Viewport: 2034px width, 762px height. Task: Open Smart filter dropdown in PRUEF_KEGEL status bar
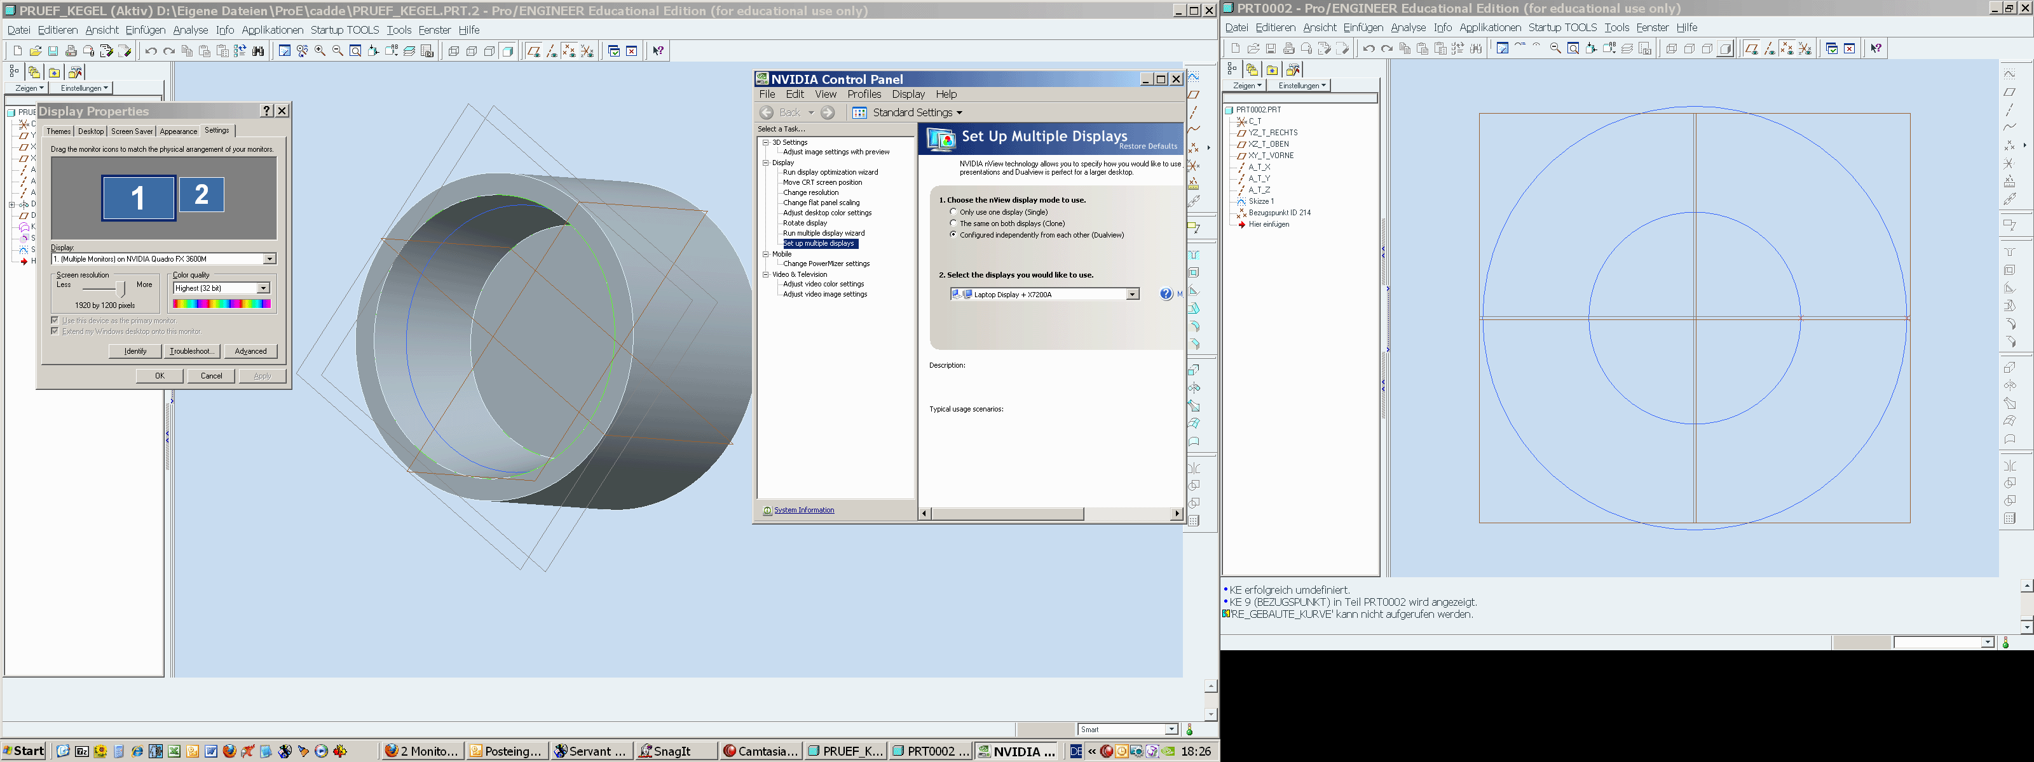click(x=1171, y=730)
